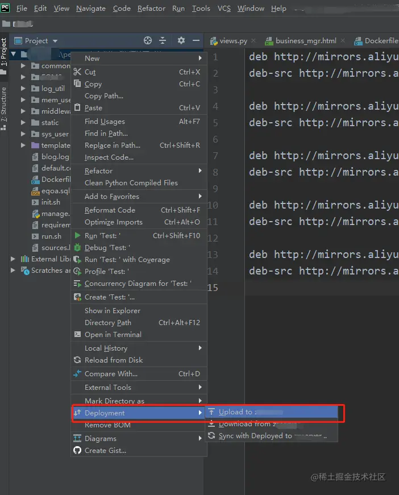
Task: Open Mark Directory as submenu
Action: [139, 401]
